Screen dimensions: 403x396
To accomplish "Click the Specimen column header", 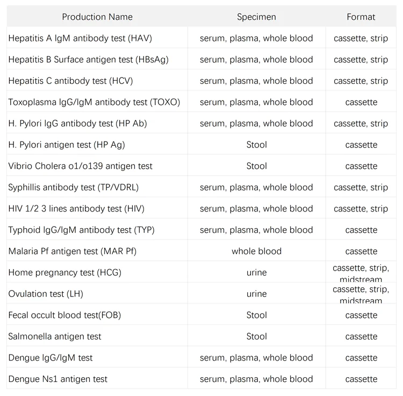I will click(x=256, y=17).
